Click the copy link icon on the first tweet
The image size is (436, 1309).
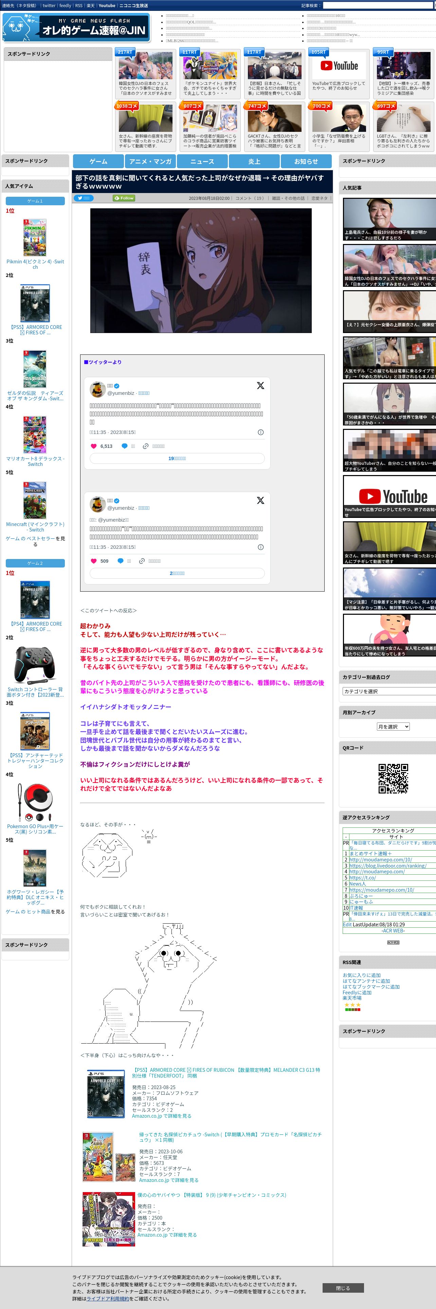pyautogui.click(x=146, y=446)
